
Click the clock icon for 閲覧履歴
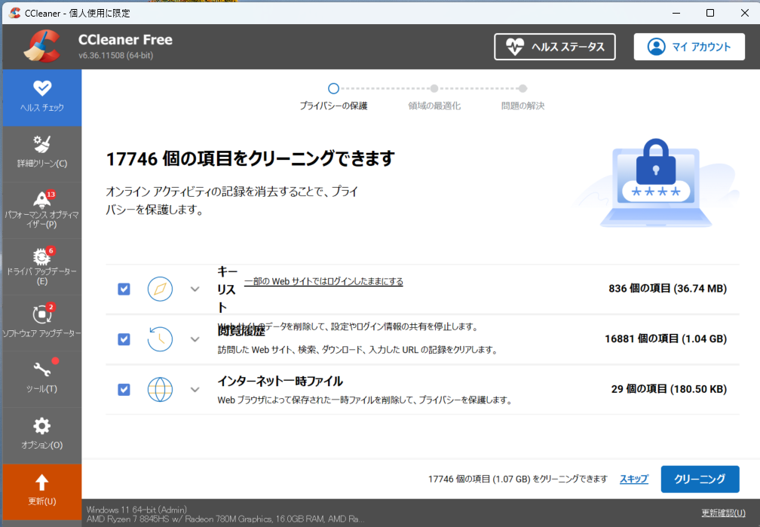[160, 339]
